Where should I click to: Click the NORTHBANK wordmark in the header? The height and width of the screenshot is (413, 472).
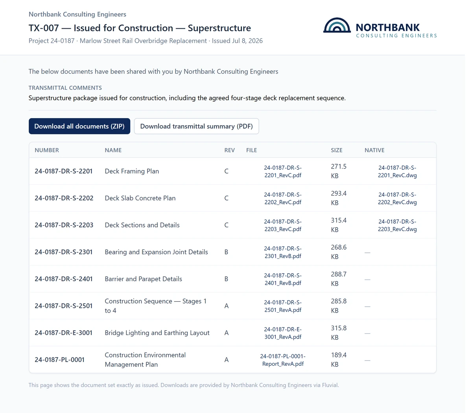point(388,28)
